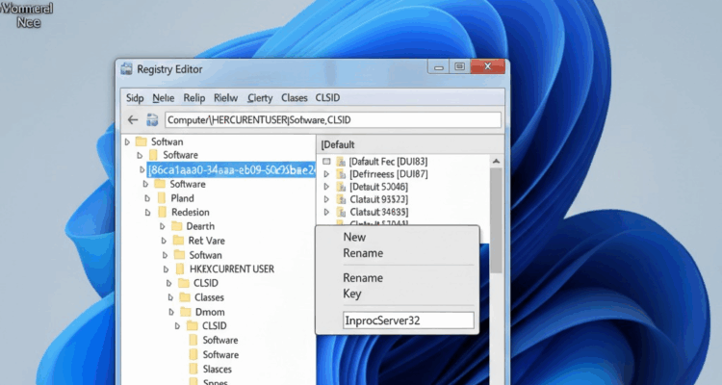Expand the Pland key
This screenshot has width=722, height=385.
[147, 198]
